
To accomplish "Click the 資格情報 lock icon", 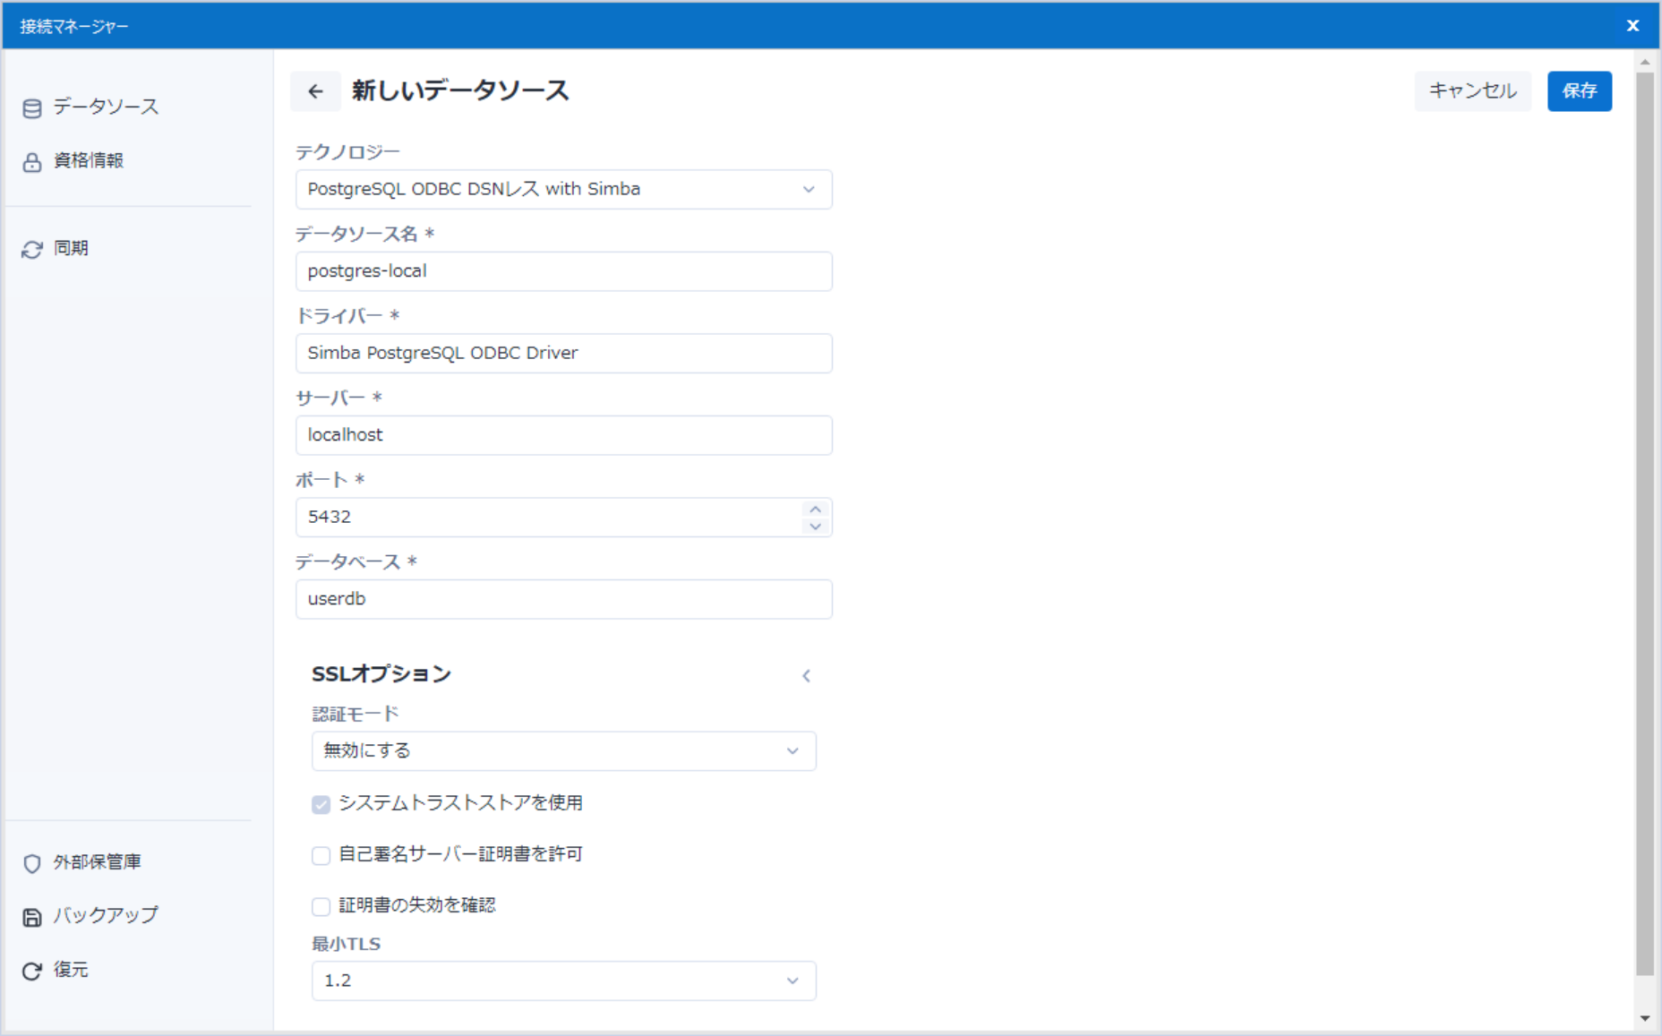I will [32, 162].
